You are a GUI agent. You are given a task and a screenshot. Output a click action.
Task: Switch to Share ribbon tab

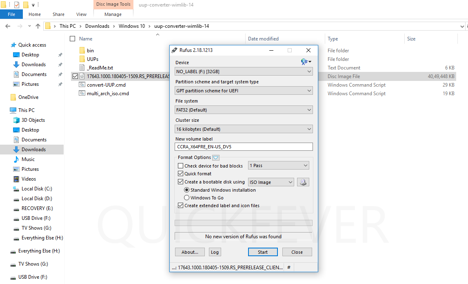pos(58,14)
